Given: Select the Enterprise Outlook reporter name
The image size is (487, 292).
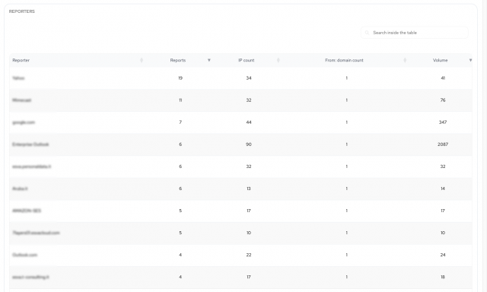Looking at the screenshot, I should click(30, 144).
